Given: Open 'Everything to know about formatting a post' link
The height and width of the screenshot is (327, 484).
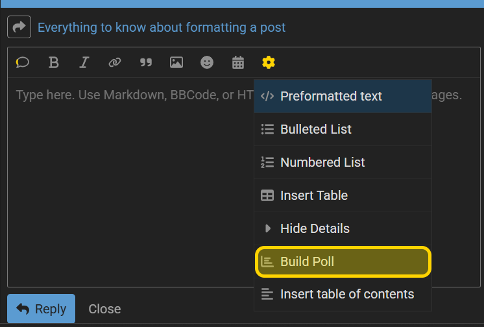Looking at the screenshot, I should 162,27.
